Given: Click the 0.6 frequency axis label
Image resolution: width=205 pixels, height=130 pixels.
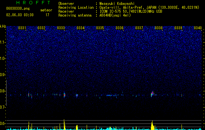Looking at the screenshot, I should click(3, 123).
